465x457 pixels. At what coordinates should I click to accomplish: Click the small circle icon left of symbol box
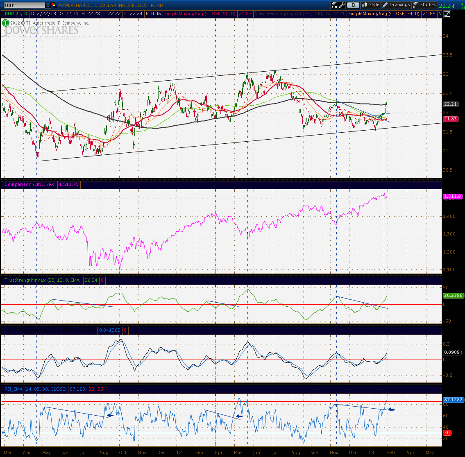click(x=2, y=5)
